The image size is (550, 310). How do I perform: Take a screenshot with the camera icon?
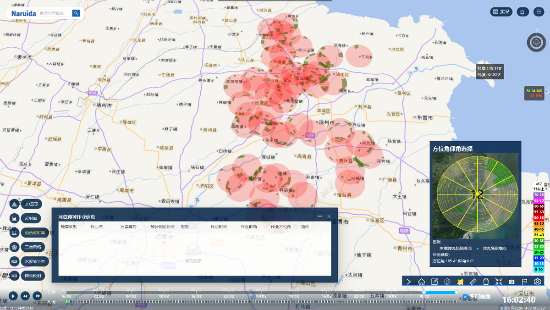512,282
